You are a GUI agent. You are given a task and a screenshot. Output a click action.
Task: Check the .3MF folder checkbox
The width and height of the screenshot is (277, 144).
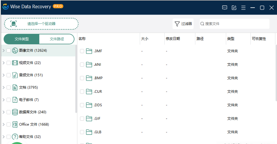point(82,51)
